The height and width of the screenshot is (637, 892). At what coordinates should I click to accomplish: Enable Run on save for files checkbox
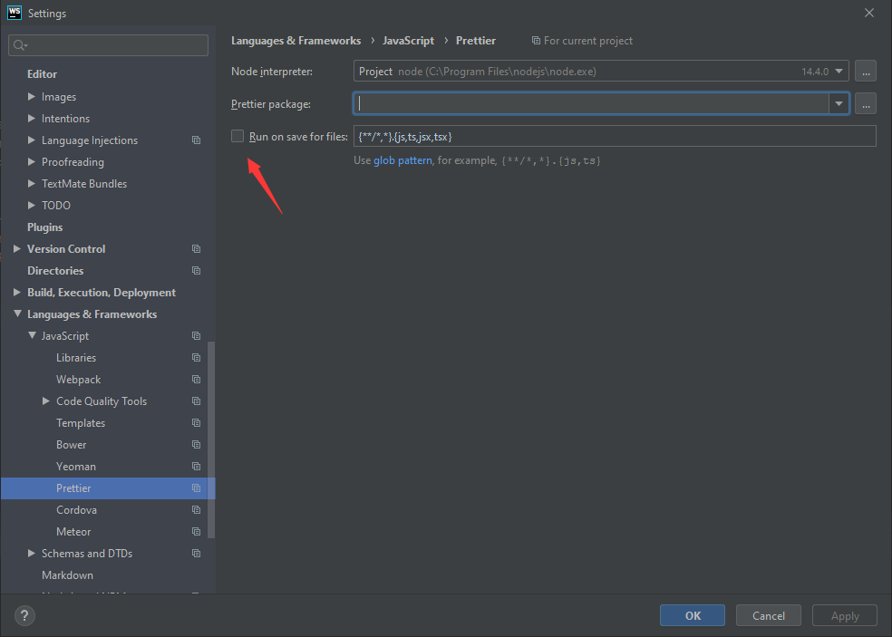[238, 136]
